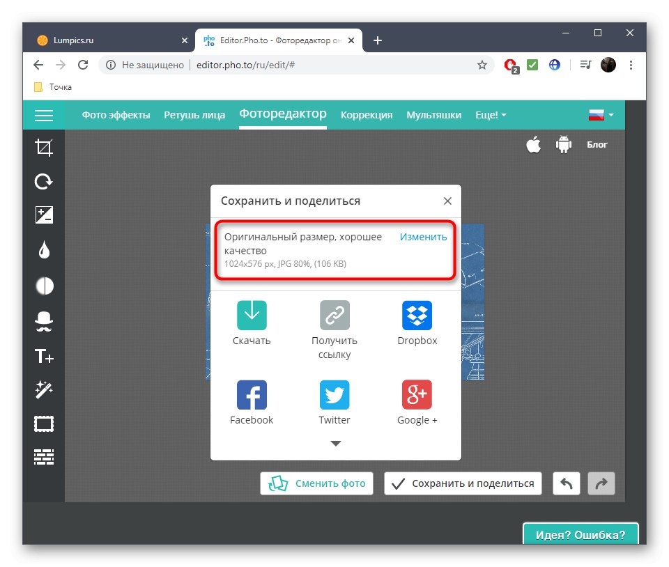Select the Add Text tool

click(x=44, y=356)
